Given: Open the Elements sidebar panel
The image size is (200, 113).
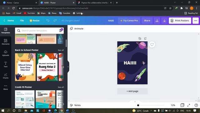Looking at the screenshot, I should coord(6,42).
